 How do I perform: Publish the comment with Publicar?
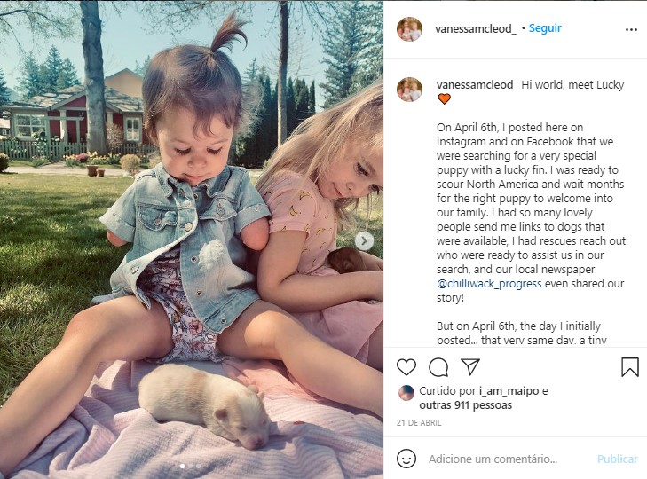618,459
